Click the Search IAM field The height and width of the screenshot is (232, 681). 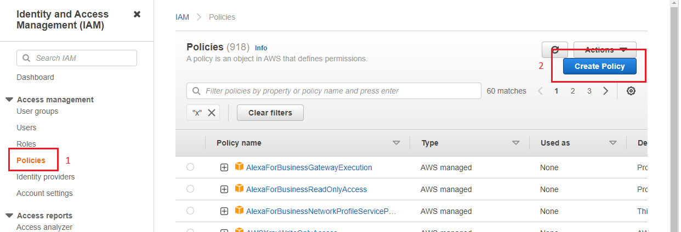click(77, 58)
